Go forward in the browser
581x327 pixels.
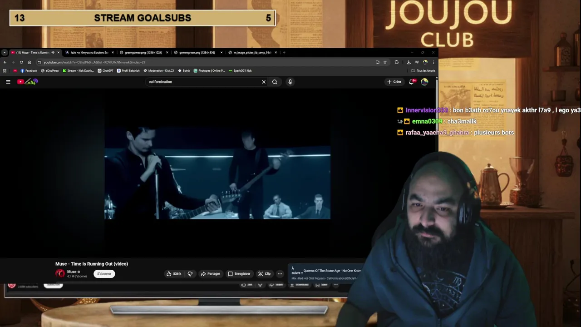pyautogui.click(x=13, y=62)
